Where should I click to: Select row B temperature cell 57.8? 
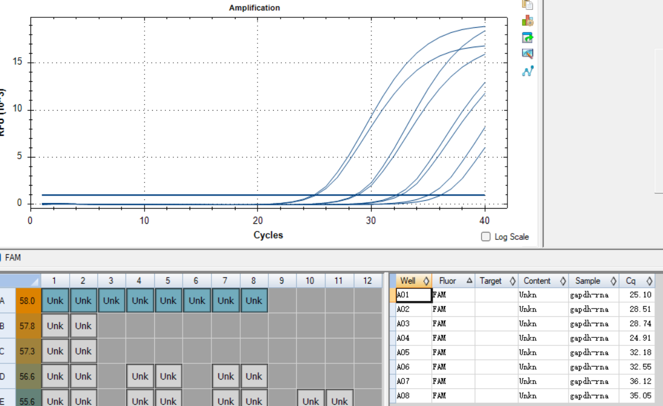coord(28,326)
